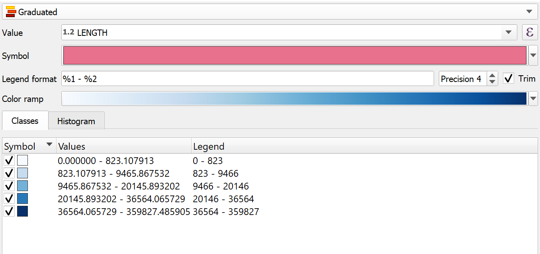The height and width of the screenshot is (254, 540).
Task: Uncheck the 0 - 823 class
Action: click(x=9, y=160)
